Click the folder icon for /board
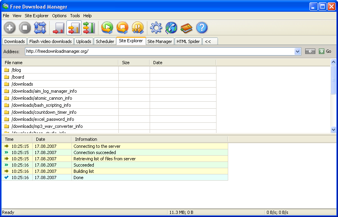 7,77
